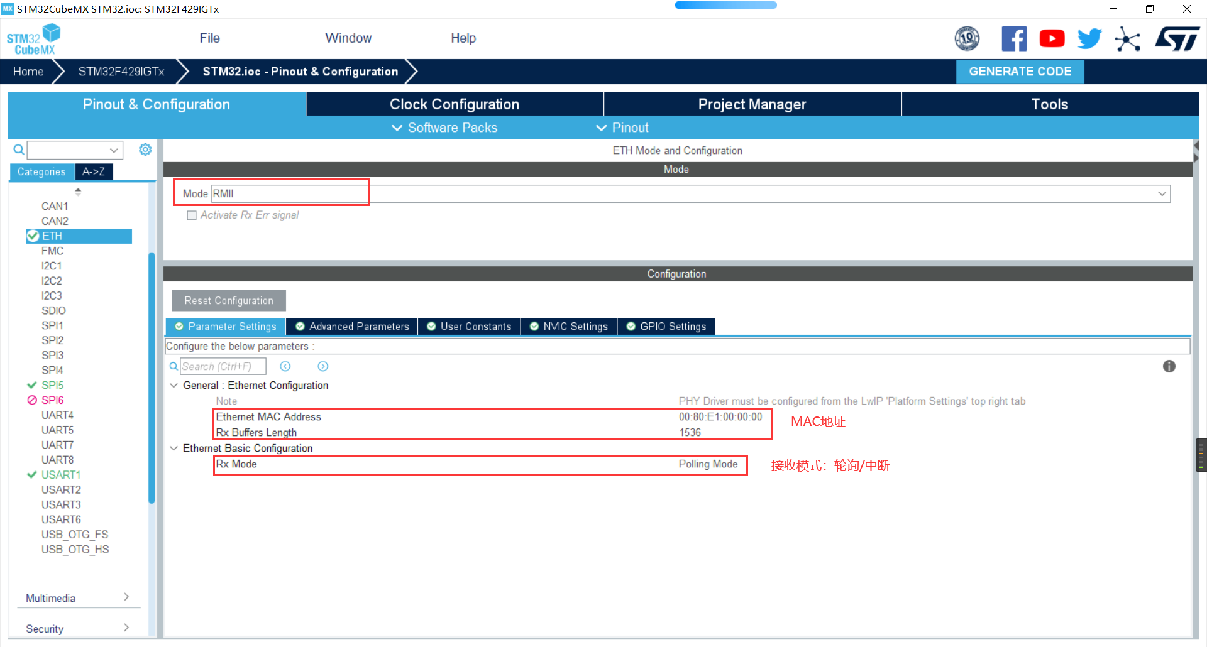This screenshot has height=647, width=1207.
Task: Open the Window menu
Action: (348, 38)
